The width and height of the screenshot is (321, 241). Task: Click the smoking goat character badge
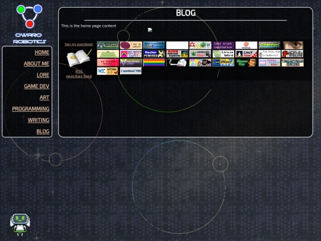(x=177, y=62)
